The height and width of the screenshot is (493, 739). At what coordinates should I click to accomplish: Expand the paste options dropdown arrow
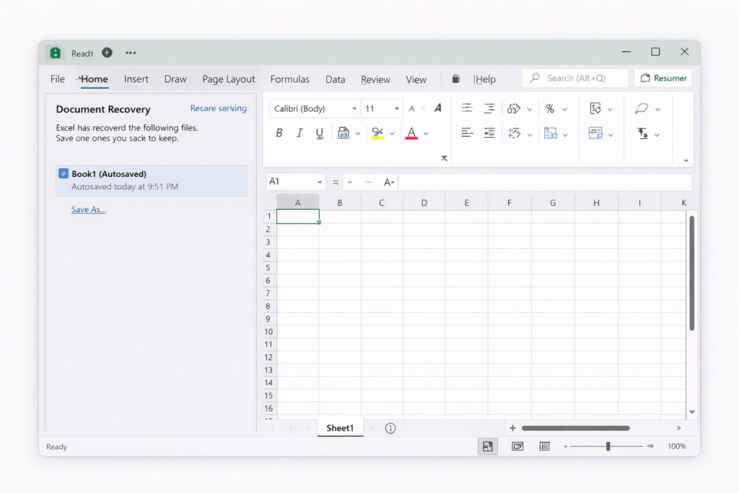tap(358, 134)
